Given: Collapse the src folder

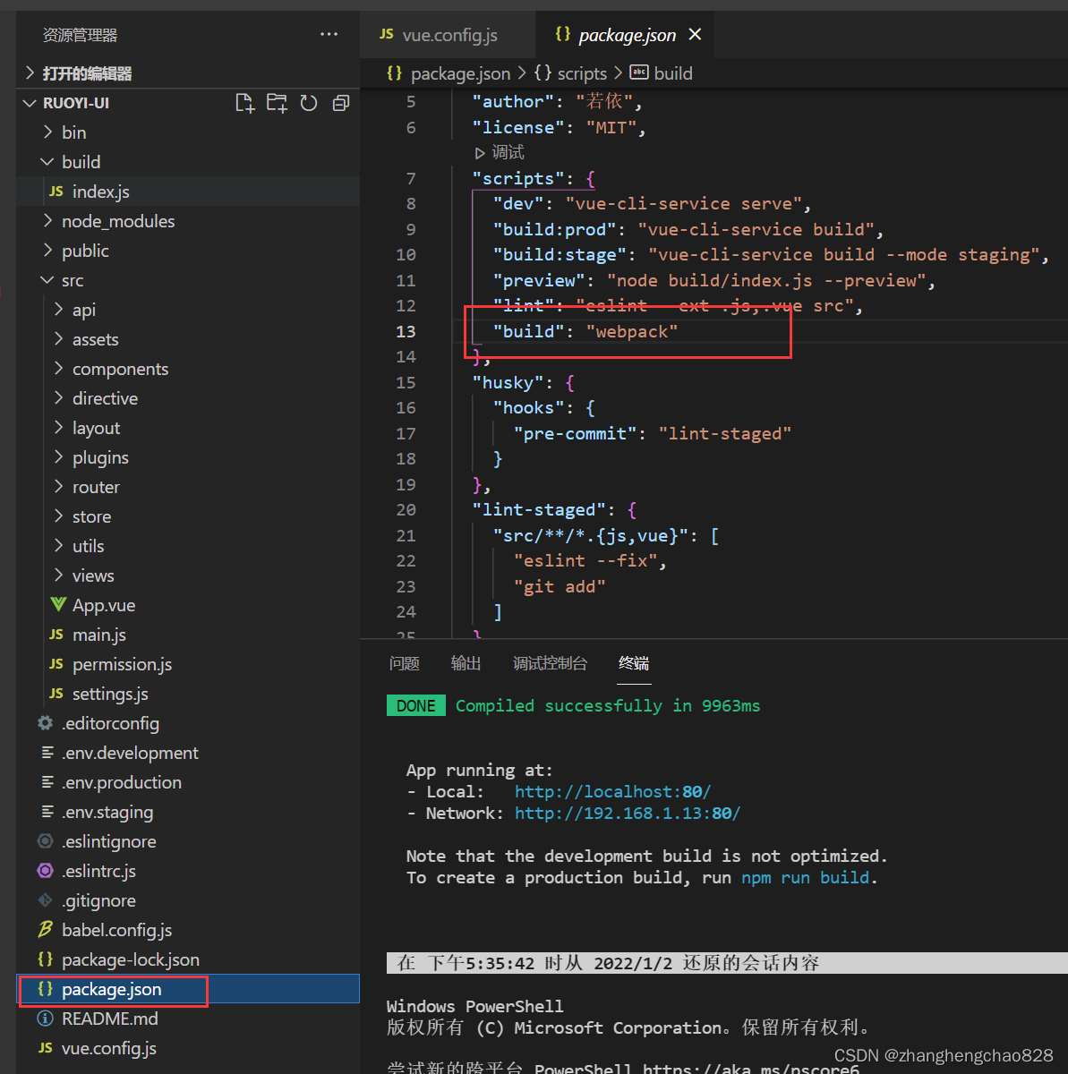Looking at the screenshot, I should 188,280.
